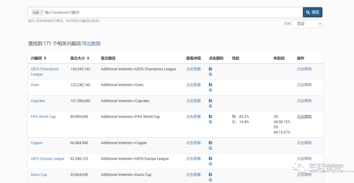Click the 性别 column header
This screenshot has width=354, height=183.
(x=235, y=58)
